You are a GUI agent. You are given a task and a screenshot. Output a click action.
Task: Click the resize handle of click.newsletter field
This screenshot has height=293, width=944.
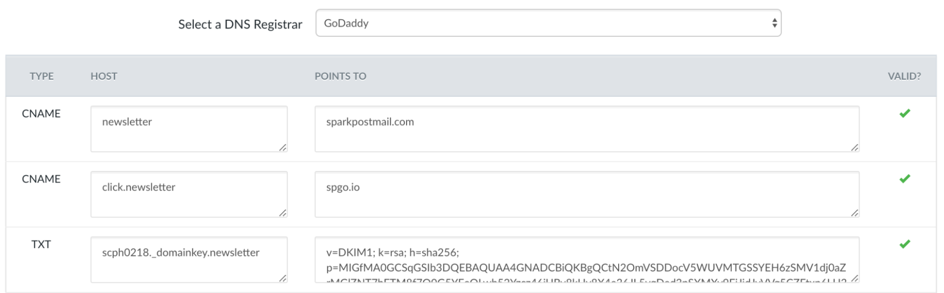coord(283,213)
